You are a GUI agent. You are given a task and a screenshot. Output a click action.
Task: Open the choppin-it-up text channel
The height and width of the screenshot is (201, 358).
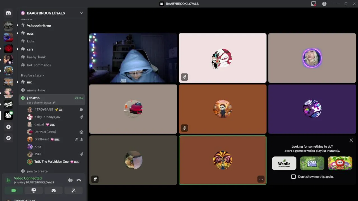pyautogui.click(x=52, y=25)
